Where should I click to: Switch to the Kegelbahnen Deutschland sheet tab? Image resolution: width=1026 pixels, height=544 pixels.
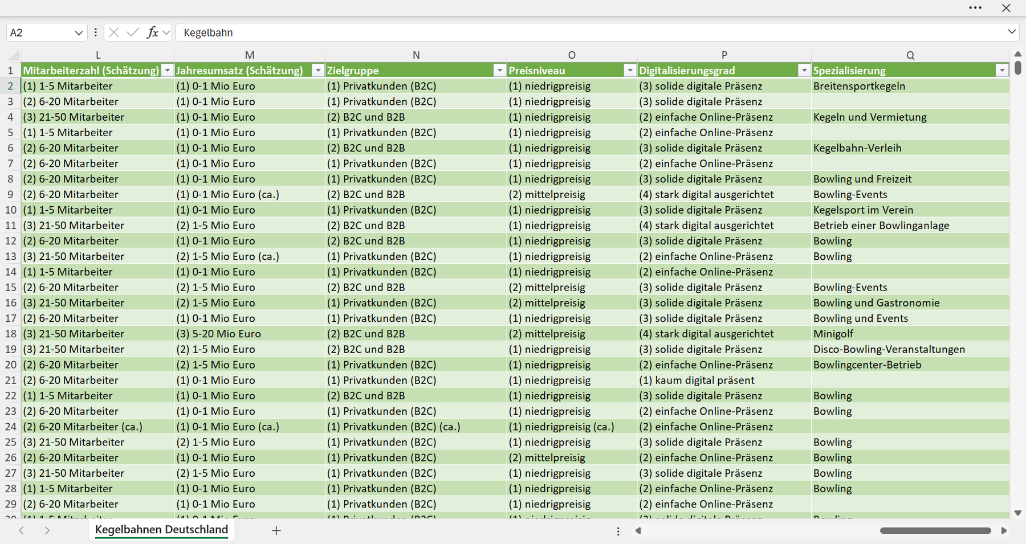pyautogui.click(x=161, y=530)
